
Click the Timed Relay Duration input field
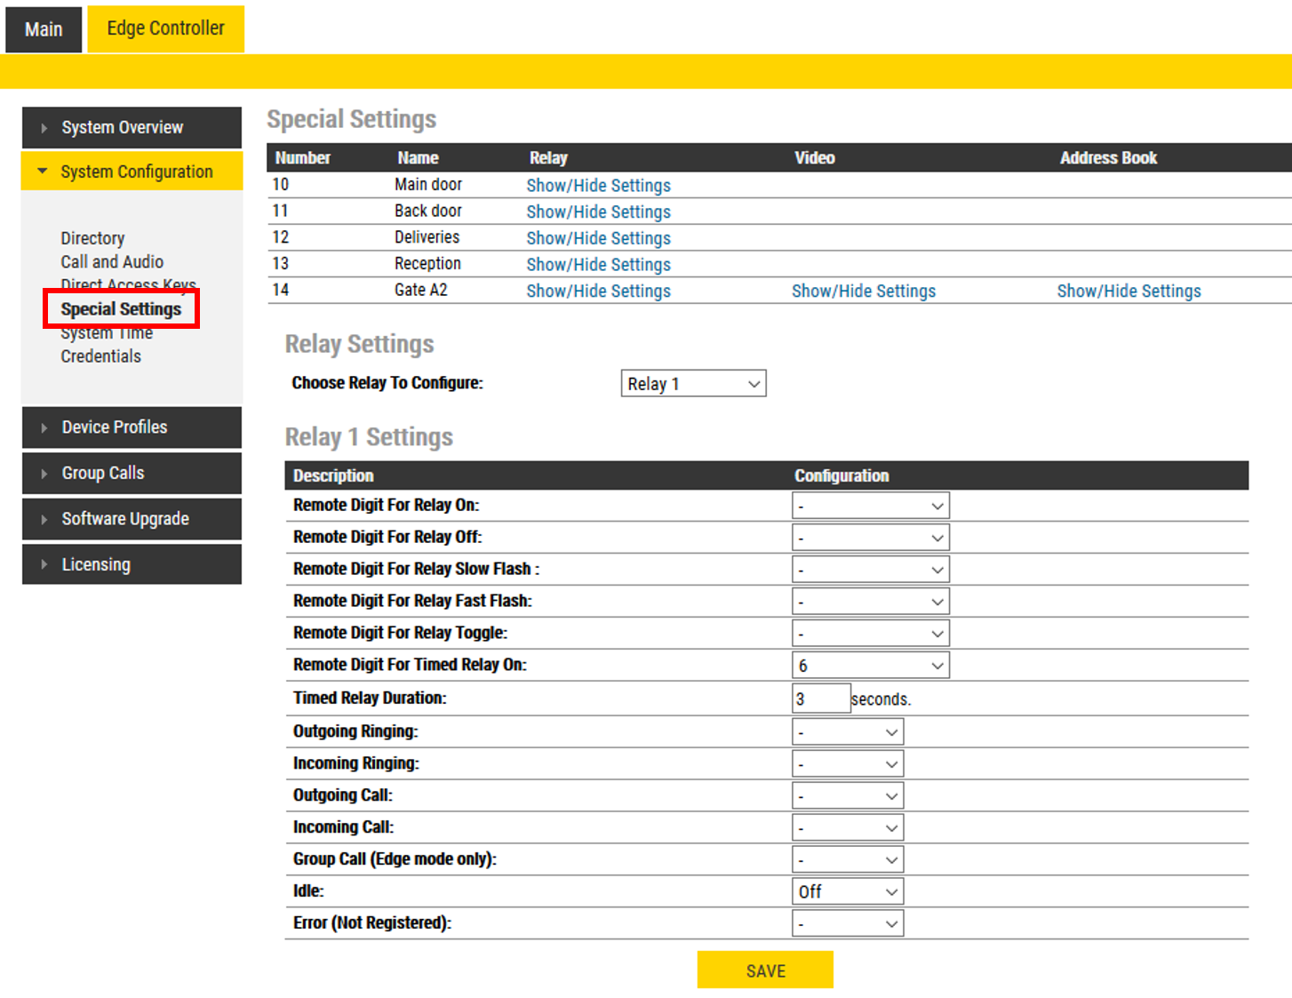pyautogui.click(x=820, y=699)
